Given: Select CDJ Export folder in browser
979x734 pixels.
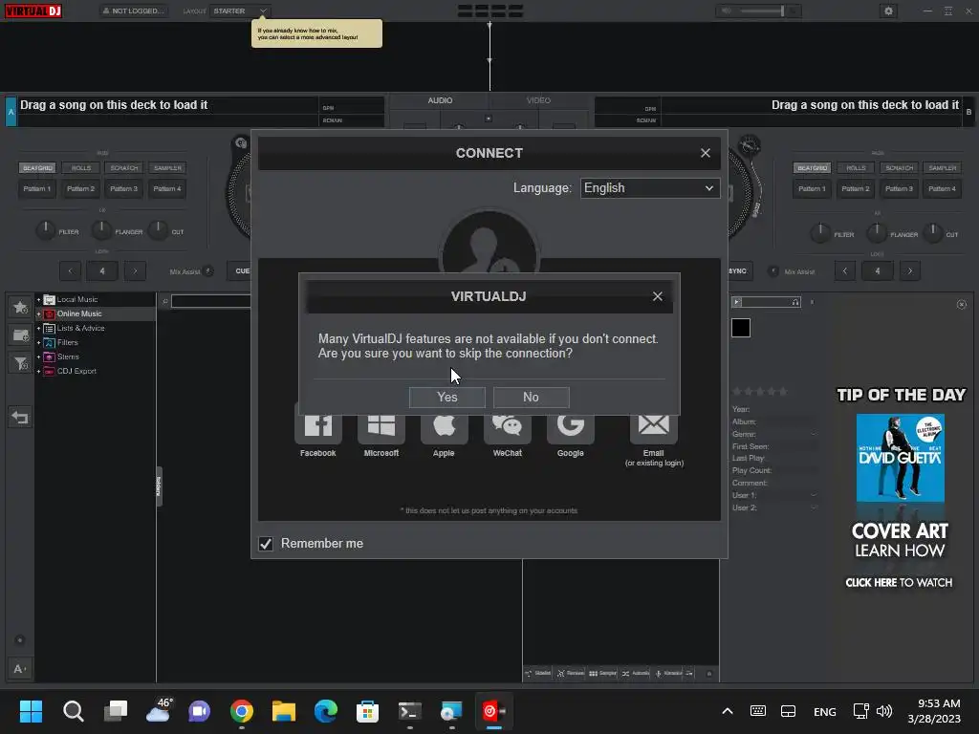Looking at the screenshot, I should 76,372.
